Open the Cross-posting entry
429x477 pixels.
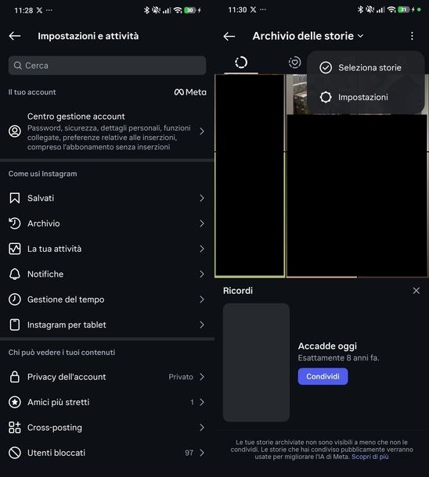(x=107, y=428)
